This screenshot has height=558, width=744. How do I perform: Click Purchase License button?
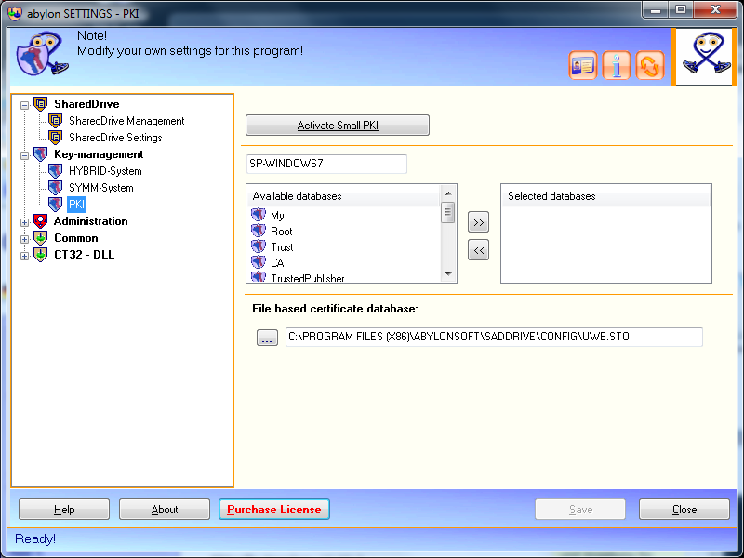point(274,509)
